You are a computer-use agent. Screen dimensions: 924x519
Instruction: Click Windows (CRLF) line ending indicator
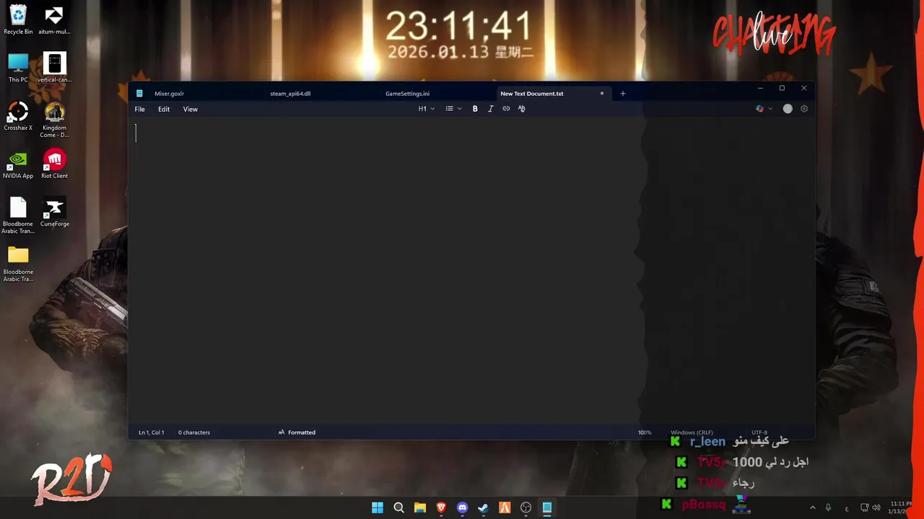[x=692, y=432]
